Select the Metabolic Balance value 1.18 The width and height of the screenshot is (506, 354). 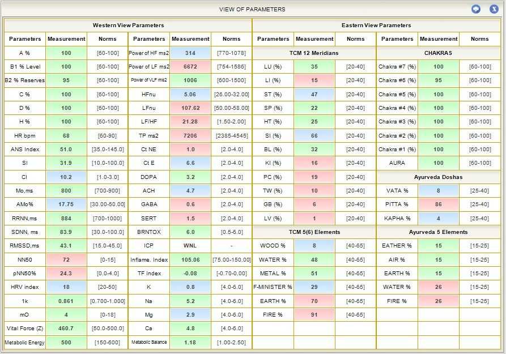(190, 342)
